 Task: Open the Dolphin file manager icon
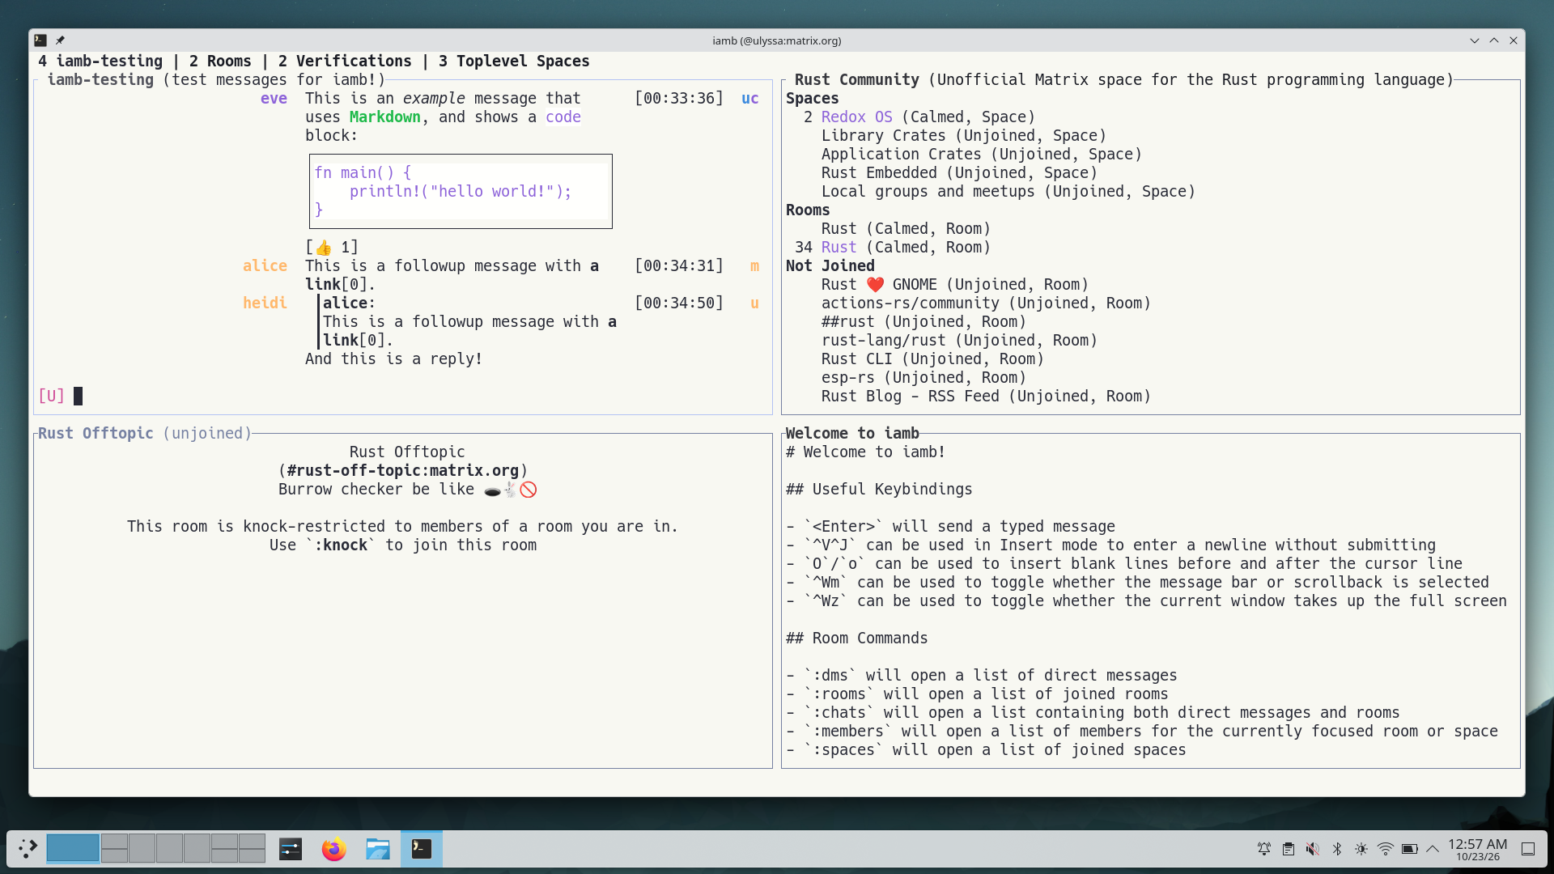tap(377, 849)
